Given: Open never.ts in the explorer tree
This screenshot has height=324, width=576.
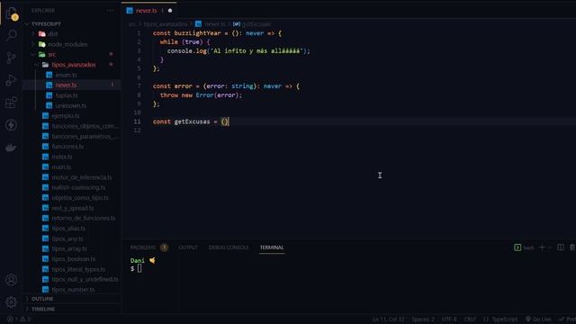Looking at the screenshot, I should point(66,85).
